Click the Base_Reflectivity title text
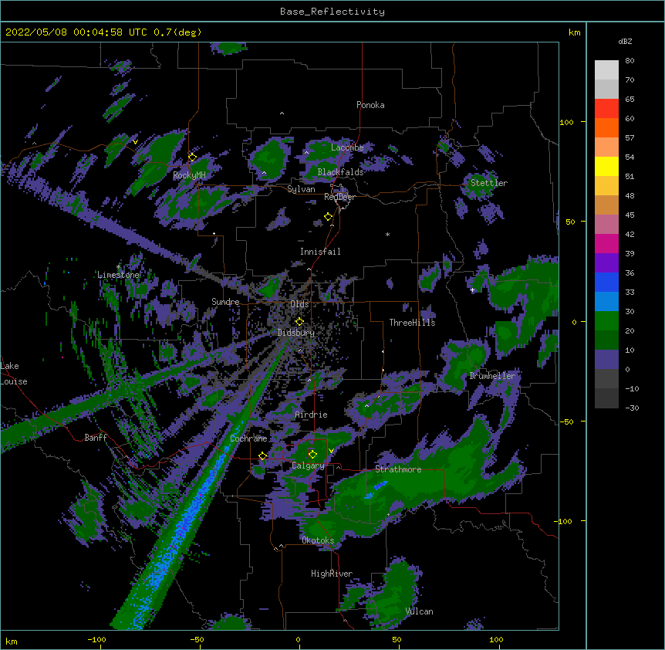665x650 pixels. (x=332, y=12)
